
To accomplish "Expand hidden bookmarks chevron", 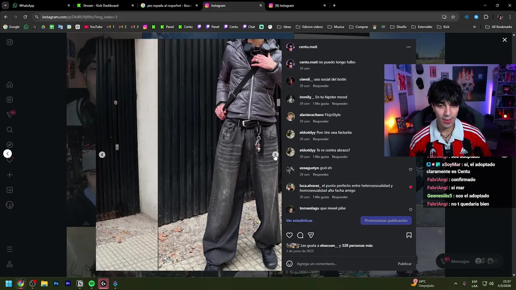I will 474,27.
